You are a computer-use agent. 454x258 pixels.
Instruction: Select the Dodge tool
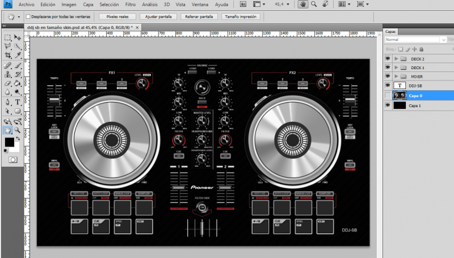(18, 92)
